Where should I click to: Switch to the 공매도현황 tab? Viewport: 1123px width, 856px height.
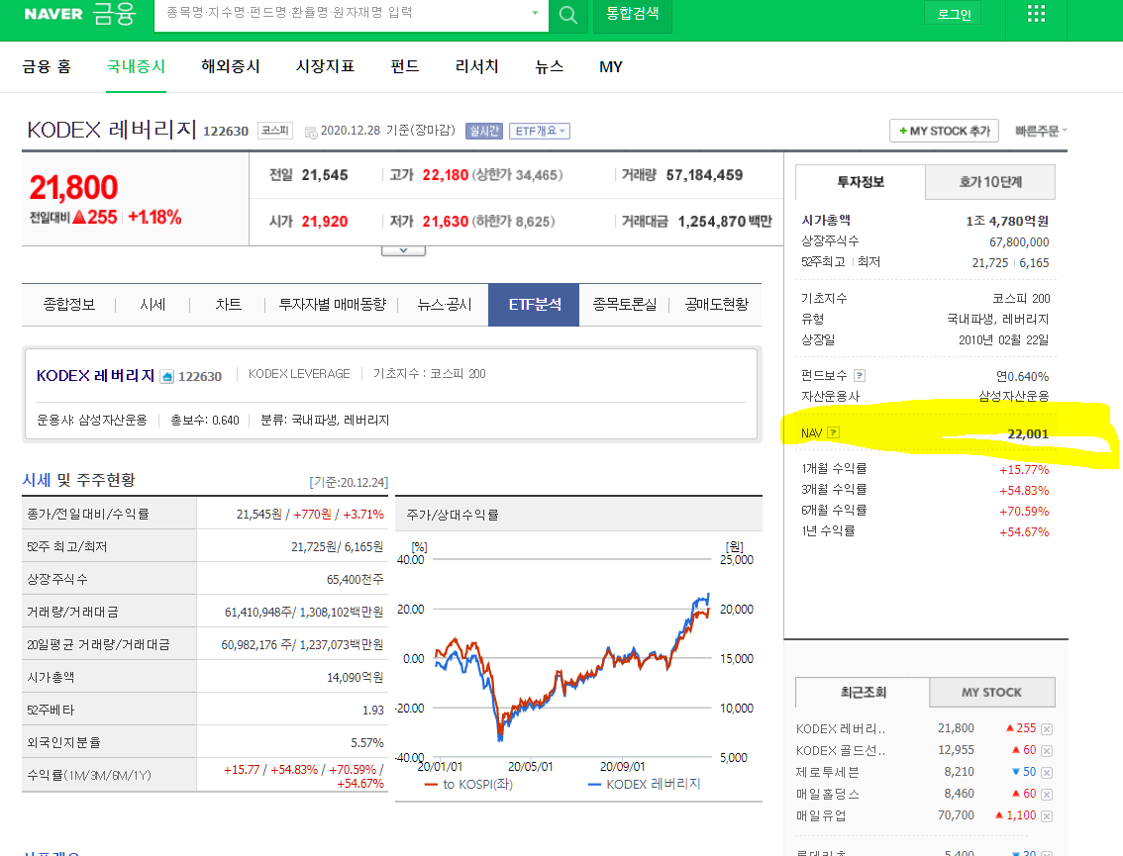coord(716,305)
